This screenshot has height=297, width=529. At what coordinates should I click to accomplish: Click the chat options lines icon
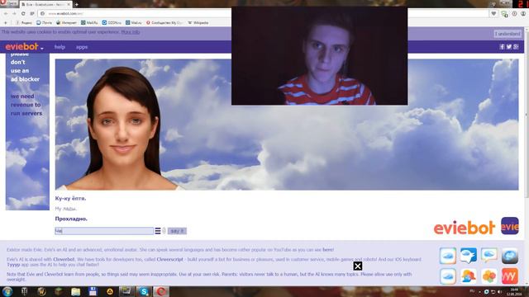pos(158,231)
